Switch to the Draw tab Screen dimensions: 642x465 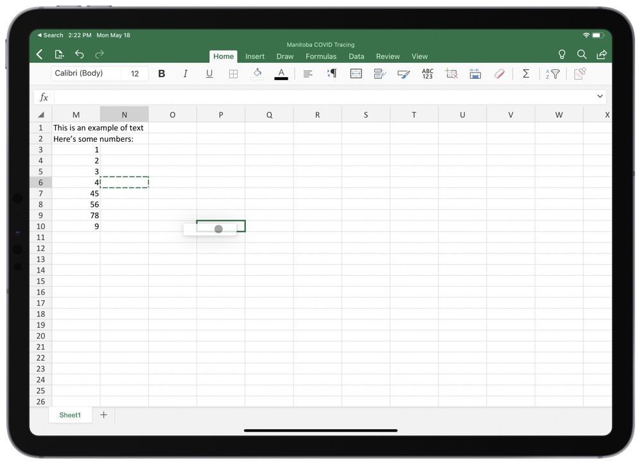tap(284, 56)
